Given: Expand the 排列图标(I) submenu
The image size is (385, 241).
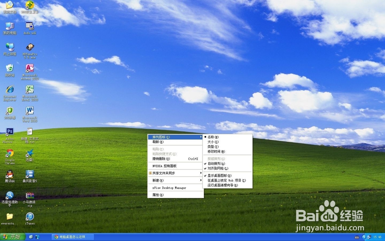Looking at the screenshot, I should (176, 137).
